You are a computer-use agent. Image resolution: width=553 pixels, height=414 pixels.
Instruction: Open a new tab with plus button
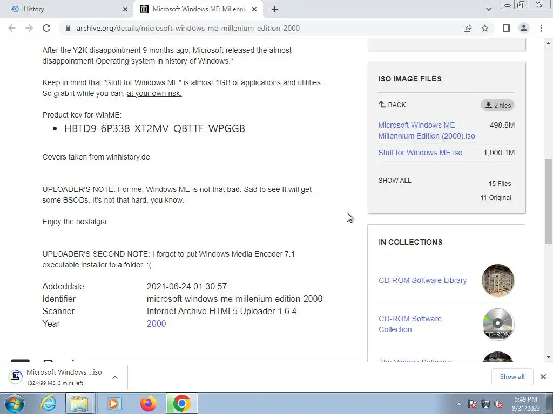(x=275, y=9)
